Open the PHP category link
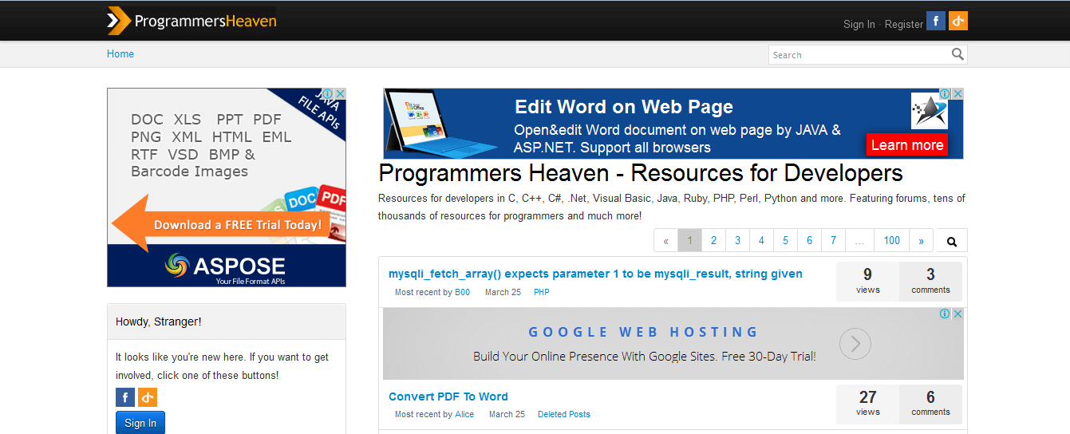Viewport: 1070px width, 434px height. click(541, 292)
